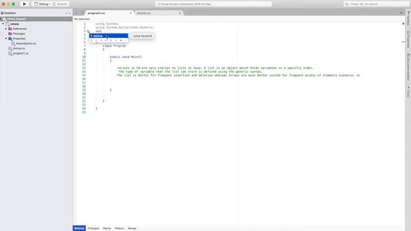Image resolution: width=411 pixels, height=231 pixels.
Task: Click the csharp project icon
Action: [7, 24]
